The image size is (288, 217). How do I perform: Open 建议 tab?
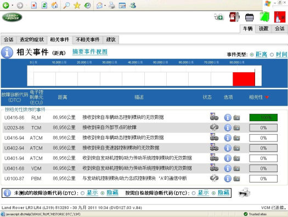111,39
